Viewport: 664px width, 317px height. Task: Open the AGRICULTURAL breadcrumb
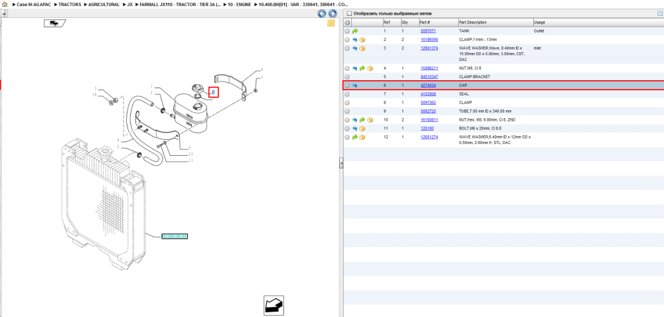pos(104,4)
